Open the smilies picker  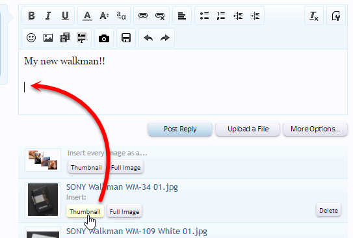[x=31, y=38]
